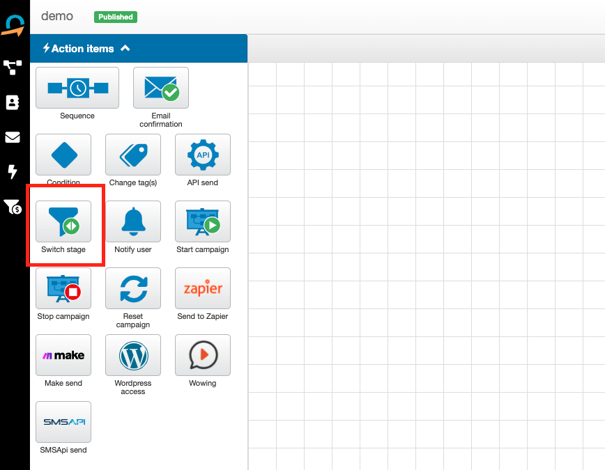Select the Sequence action item
This screenshot has height=470, width=605.
(77, 88)
